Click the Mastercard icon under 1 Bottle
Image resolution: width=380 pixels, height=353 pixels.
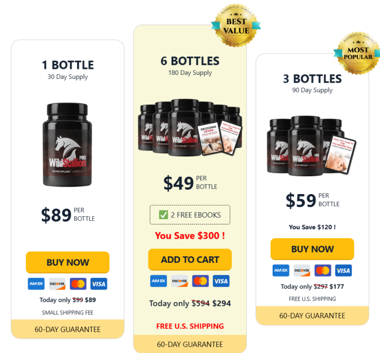pyautogui.click(x=78, y=284)
